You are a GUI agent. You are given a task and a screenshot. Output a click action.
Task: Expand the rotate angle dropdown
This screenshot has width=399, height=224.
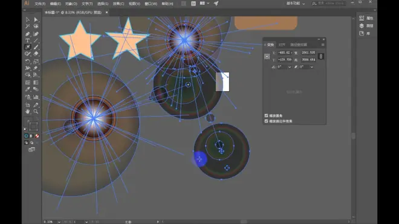tap(290, 67)
